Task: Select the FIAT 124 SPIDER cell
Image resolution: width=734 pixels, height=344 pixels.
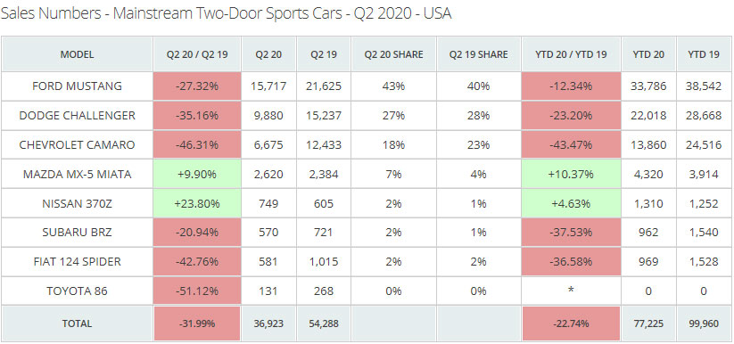Action: point(77,262)
